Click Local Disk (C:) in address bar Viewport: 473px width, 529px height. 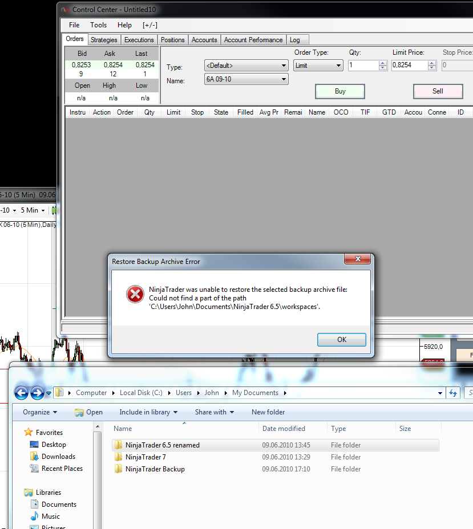(x=141, y=393)
